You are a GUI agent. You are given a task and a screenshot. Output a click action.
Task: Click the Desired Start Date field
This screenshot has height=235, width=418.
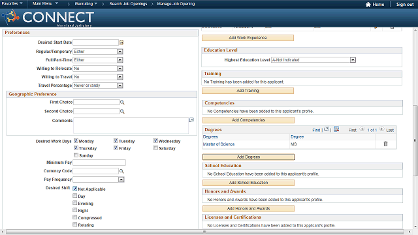coord(96,42)
